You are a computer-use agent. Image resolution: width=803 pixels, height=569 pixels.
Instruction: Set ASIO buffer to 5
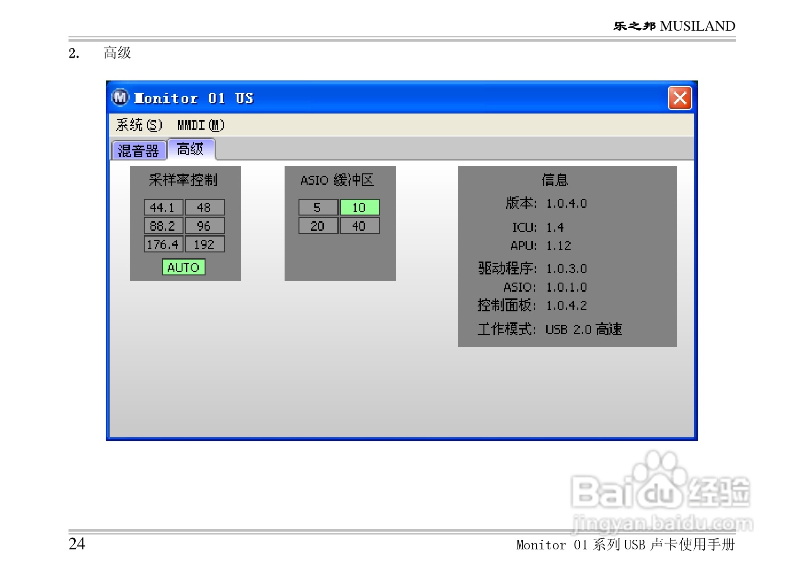pyautogui.click(x=318, y=207)
